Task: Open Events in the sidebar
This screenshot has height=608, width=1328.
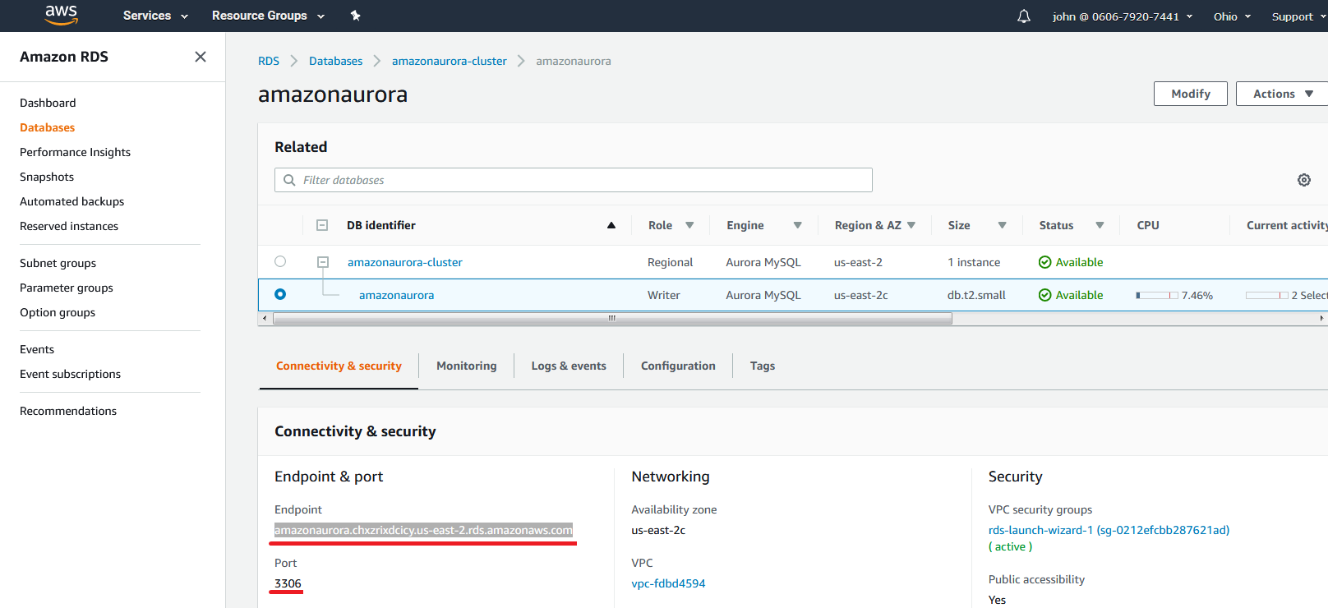Action: tap(37, 349)
